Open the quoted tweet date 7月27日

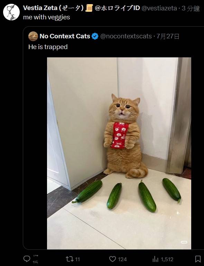coord(168,36)
